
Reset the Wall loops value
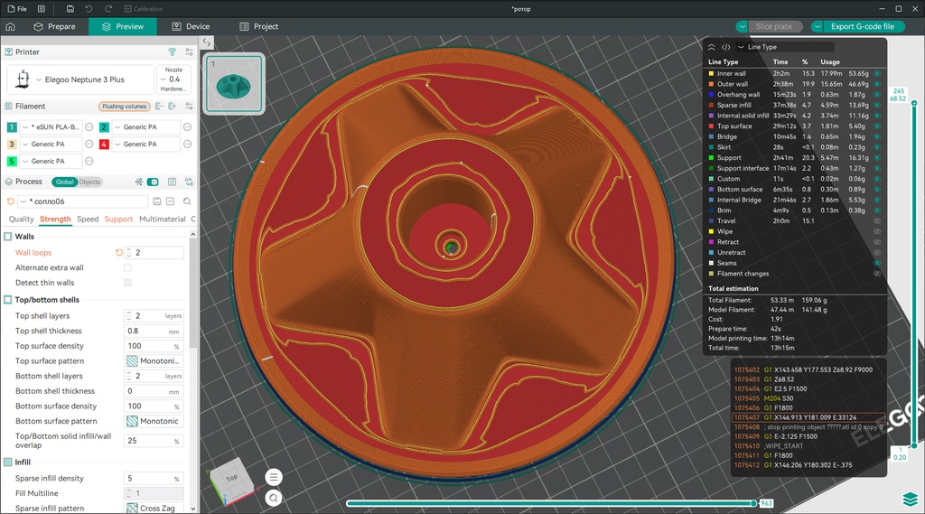point(119,253)
